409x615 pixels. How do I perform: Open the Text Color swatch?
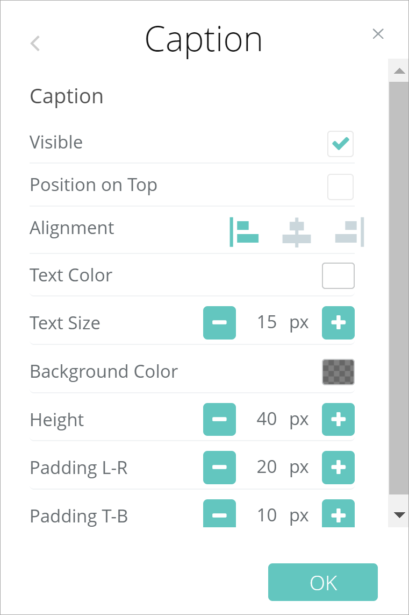[x=338, y=275]
